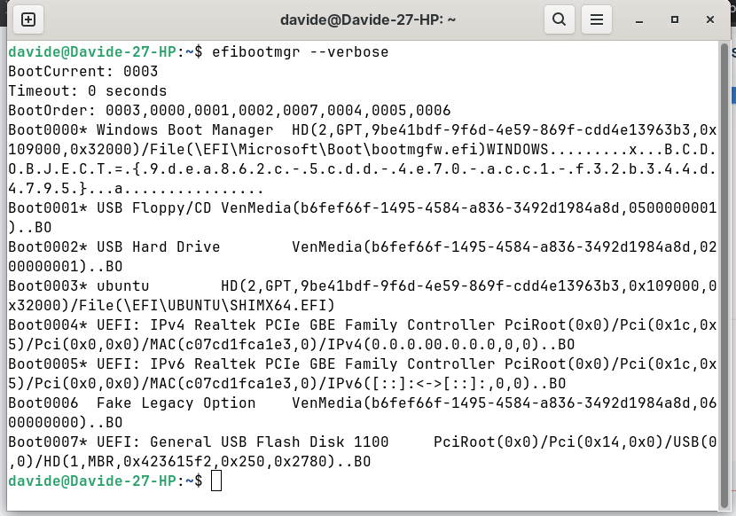Open the hamburger main menu

(x=597, y=20)
